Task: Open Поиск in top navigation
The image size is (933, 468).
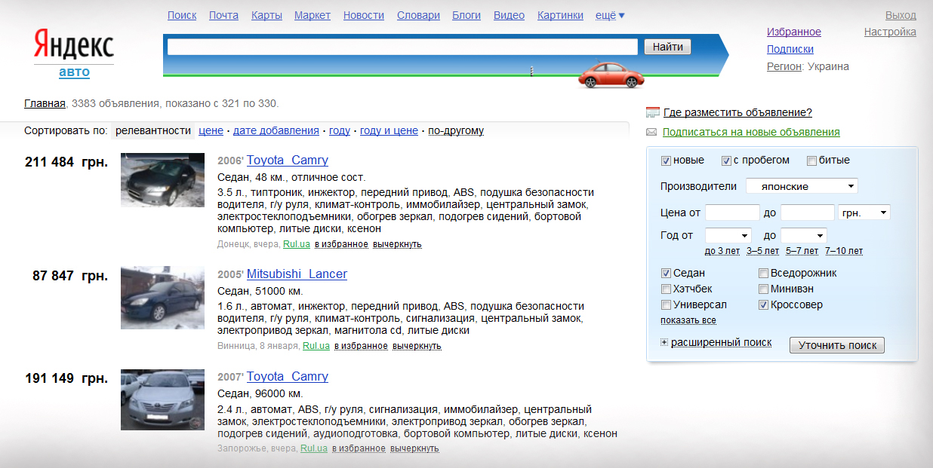Action: point(182,15)
